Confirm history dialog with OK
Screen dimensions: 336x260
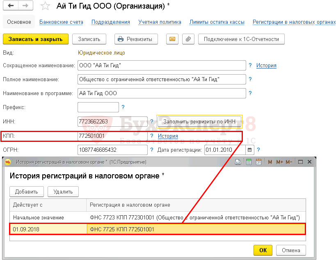263,250
